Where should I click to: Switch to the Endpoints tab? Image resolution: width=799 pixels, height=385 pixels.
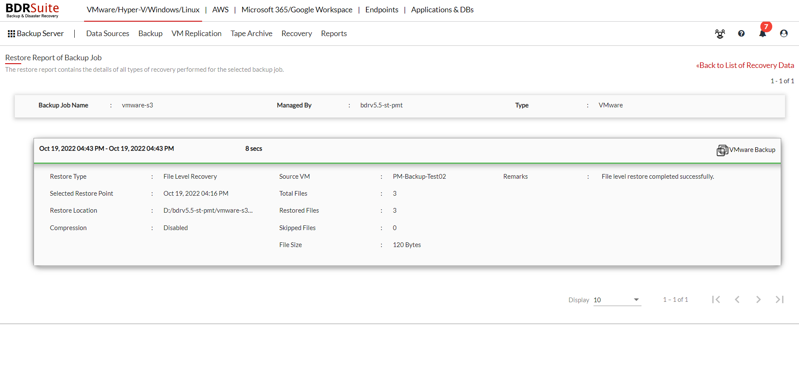382,10
